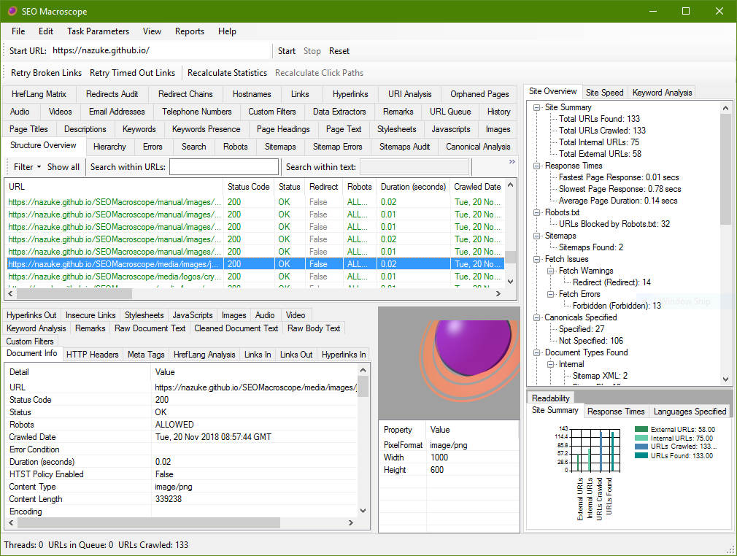The width and height of the screenshot is (737, 556).
Task: Click the Site Overview tree scroll-down arrow
Action: click(x=725, y=379)
